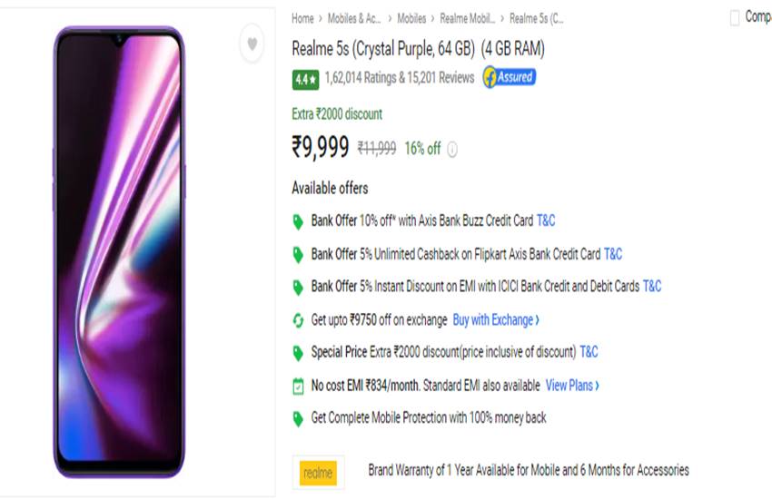Click the 4.4 star rating badge
772x499 pixels.
tap(305, 79)
